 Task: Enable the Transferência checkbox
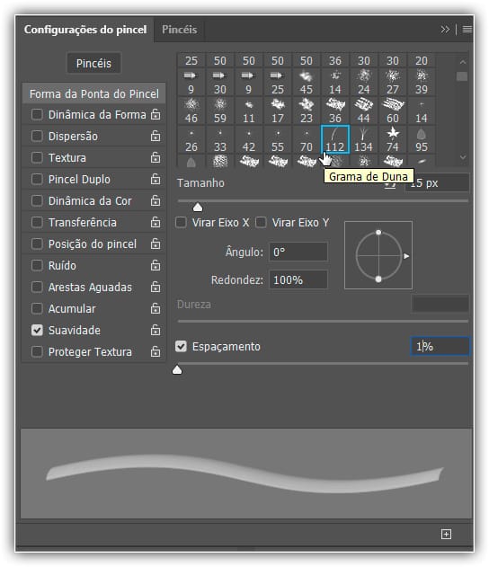pos(37,222)
